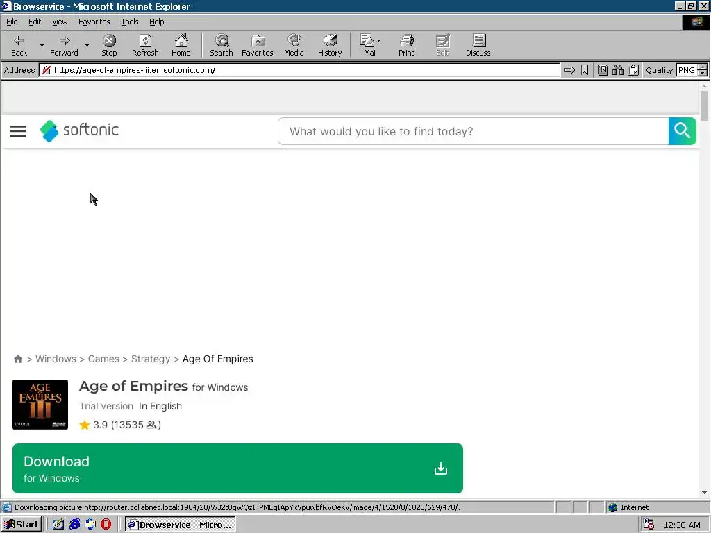Open the View menu
Screen dimensions: 711x533
(60, 22)
